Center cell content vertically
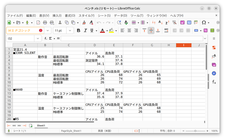This screenshot has height=139, width=225. (x=151, y=30)
